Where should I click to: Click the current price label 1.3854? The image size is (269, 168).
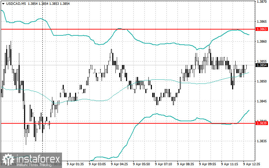(262, 65)
